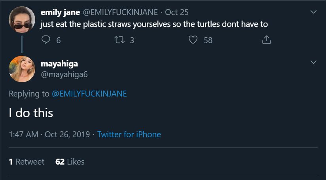326x180 pixels.
Task: Click the mayahiga display name
Action: click(x=59, y=63)
